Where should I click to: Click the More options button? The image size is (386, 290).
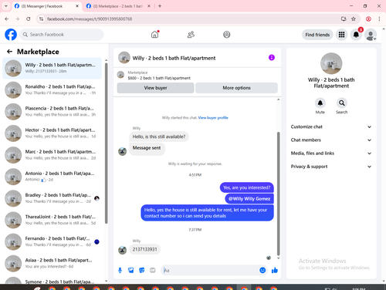(x=236, y=88)
